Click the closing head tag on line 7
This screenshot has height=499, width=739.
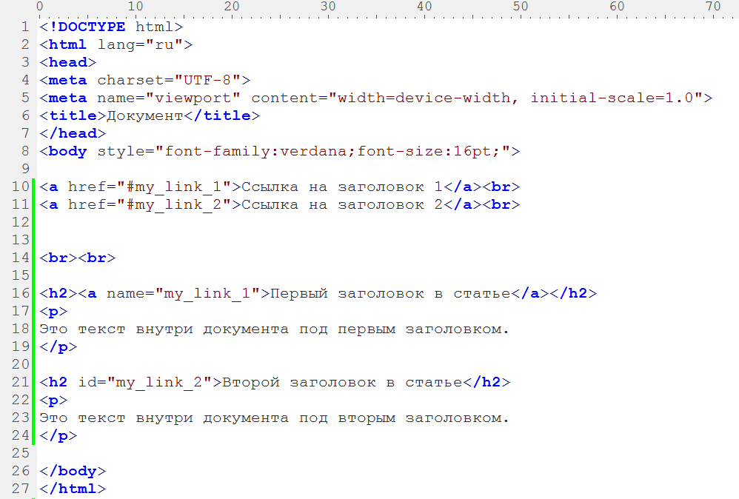73,133
